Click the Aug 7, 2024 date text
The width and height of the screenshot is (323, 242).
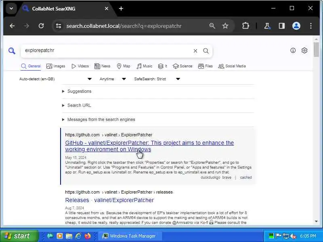point(74,208)
